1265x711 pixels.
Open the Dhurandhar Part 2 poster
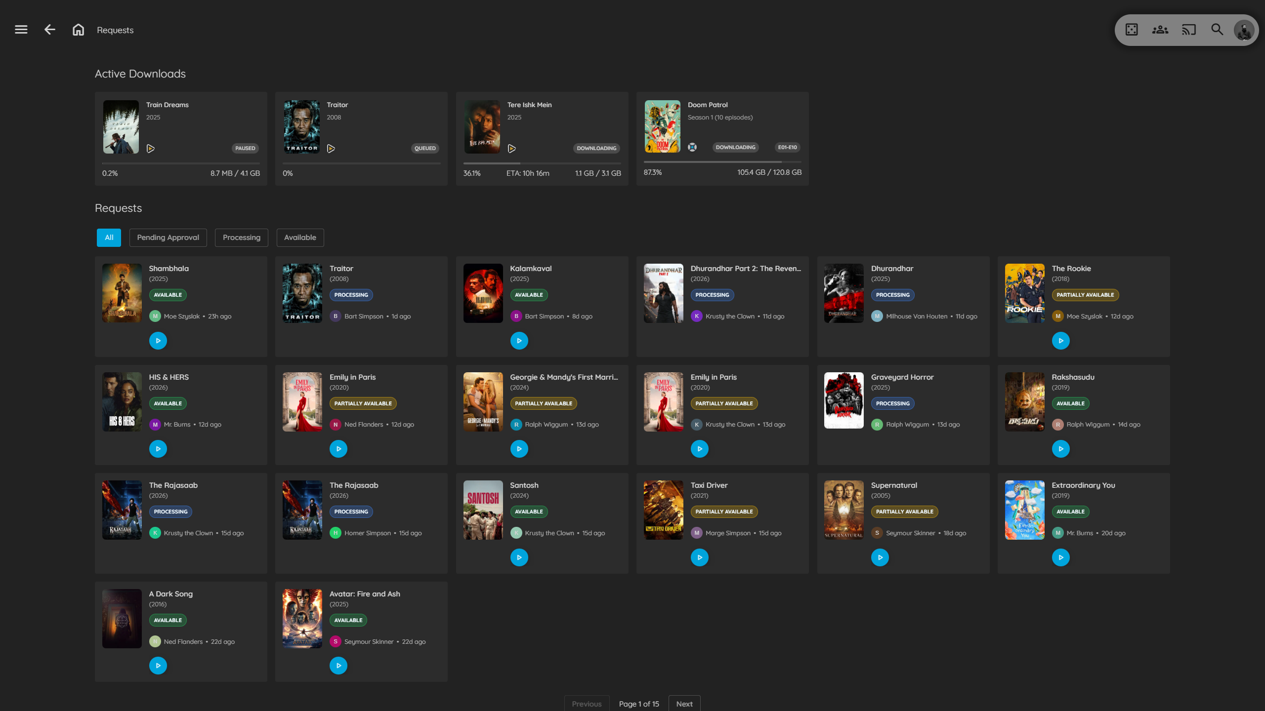(x=664, y=293)
